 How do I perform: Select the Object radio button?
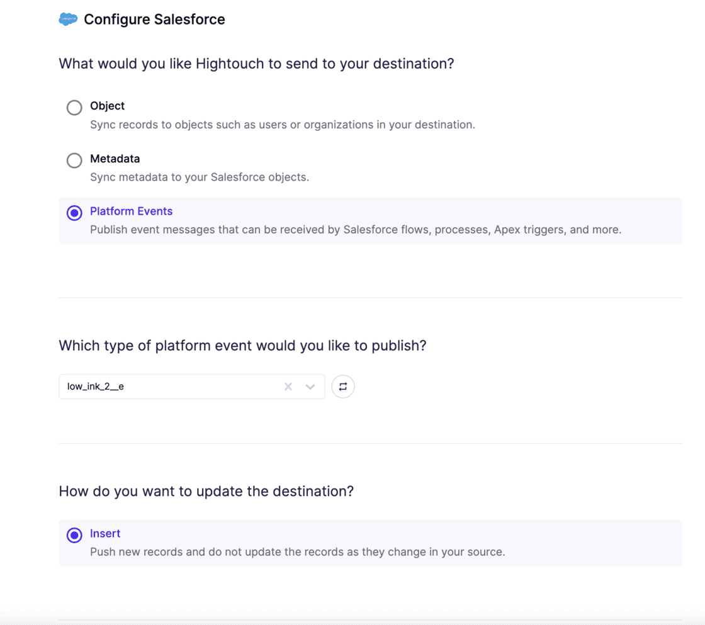pos(74,107)
